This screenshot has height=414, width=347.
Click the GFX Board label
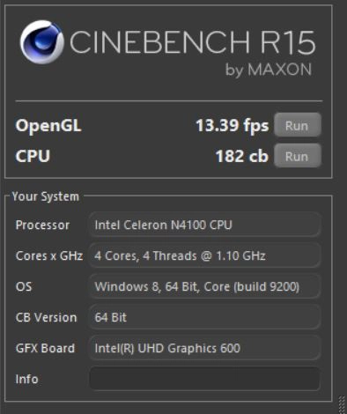click(45, 348)
